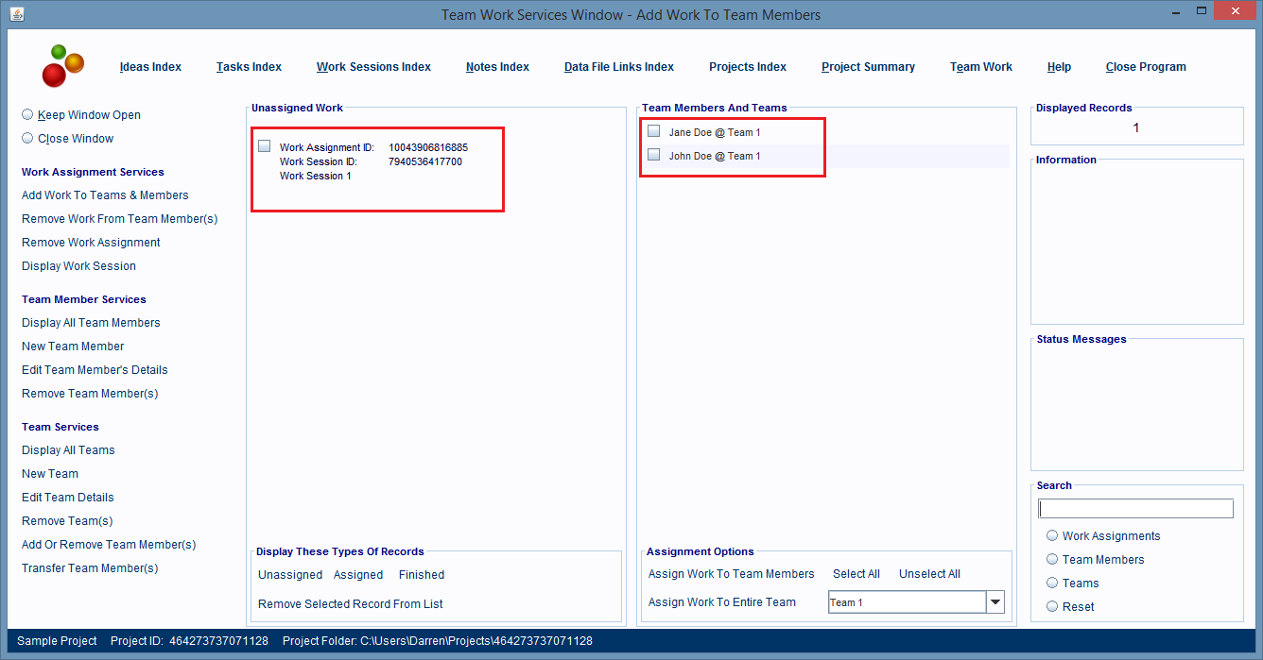Click Displayed Records count 1
1263x660 pixels.
click(1135, 127)
